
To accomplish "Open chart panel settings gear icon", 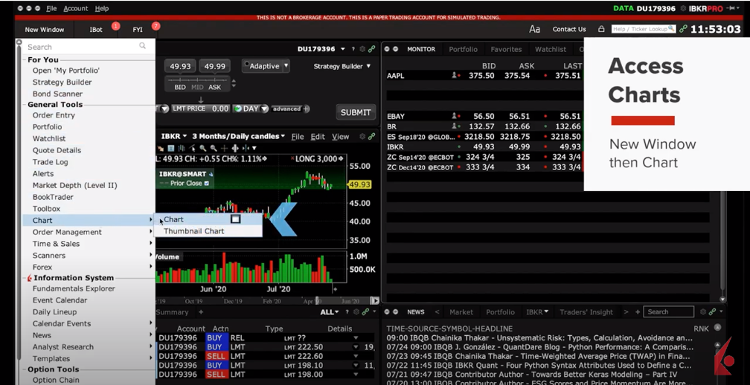I will click(362, 137).
